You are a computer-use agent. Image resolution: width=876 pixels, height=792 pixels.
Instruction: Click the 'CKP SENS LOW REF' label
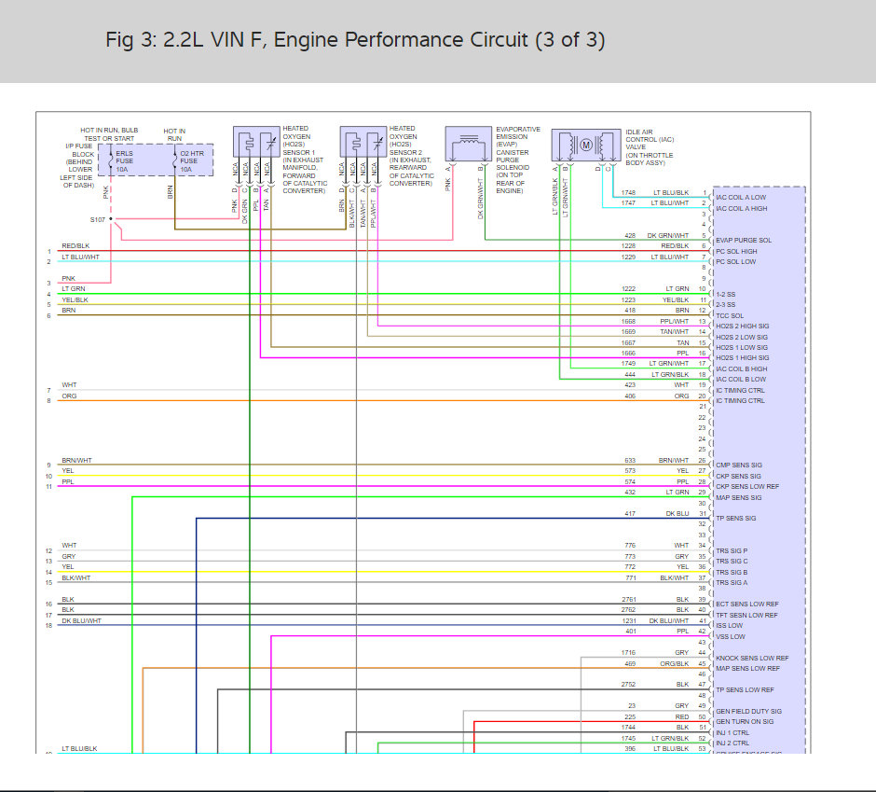pyautogui.click(x=747, y=487)
